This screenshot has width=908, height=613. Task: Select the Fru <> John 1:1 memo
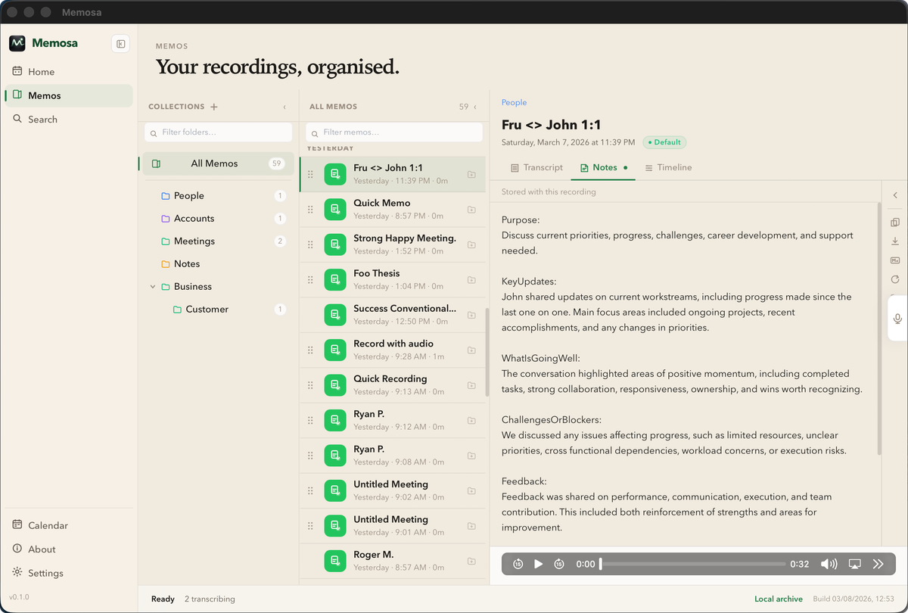[x=393, y=174]
